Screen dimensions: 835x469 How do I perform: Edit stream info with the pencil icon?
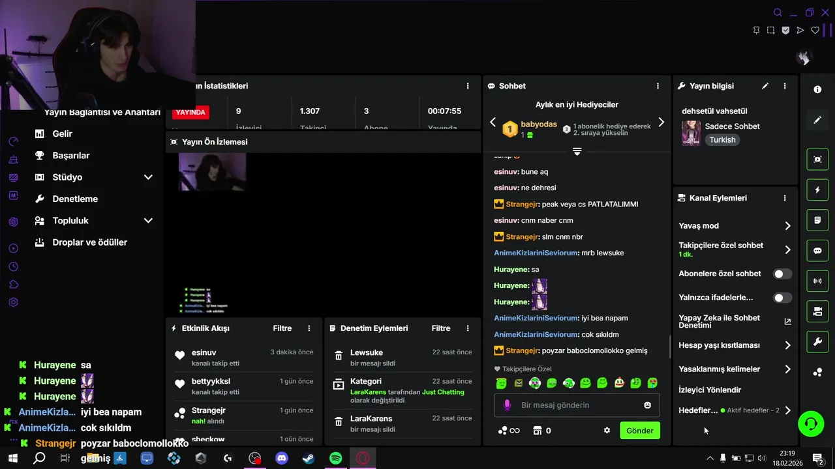coord(765,86)
